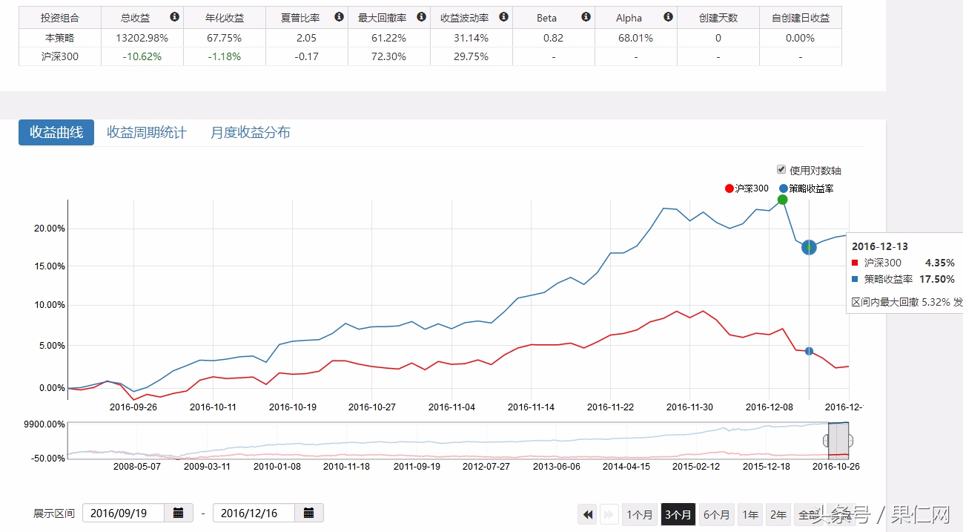This screenshot has width=963, height=532.
Task: Click the 年化收益 info icon
Action: point(256,16)
